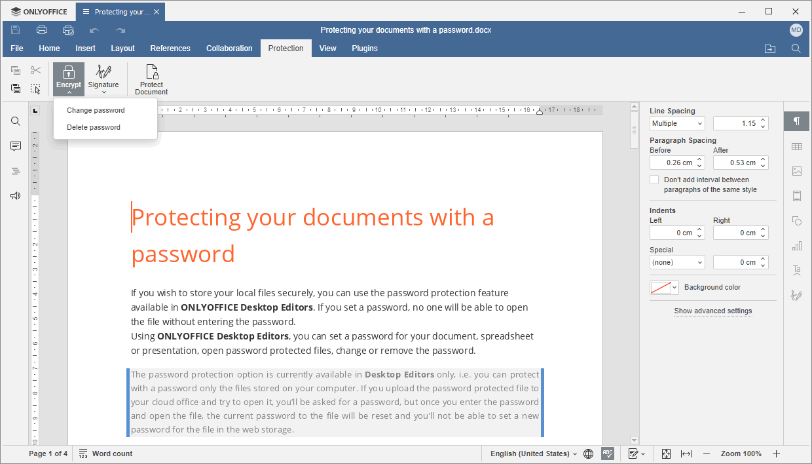The height and width of the screenshot is (464, 812).
Task: Open the Special indents dropdown
Action: click(x=677, y=261)
